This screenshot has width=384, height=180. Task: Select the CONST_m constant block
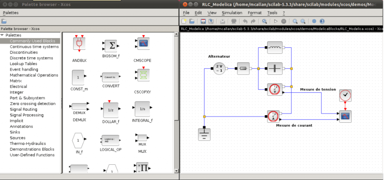coord(79,77)
